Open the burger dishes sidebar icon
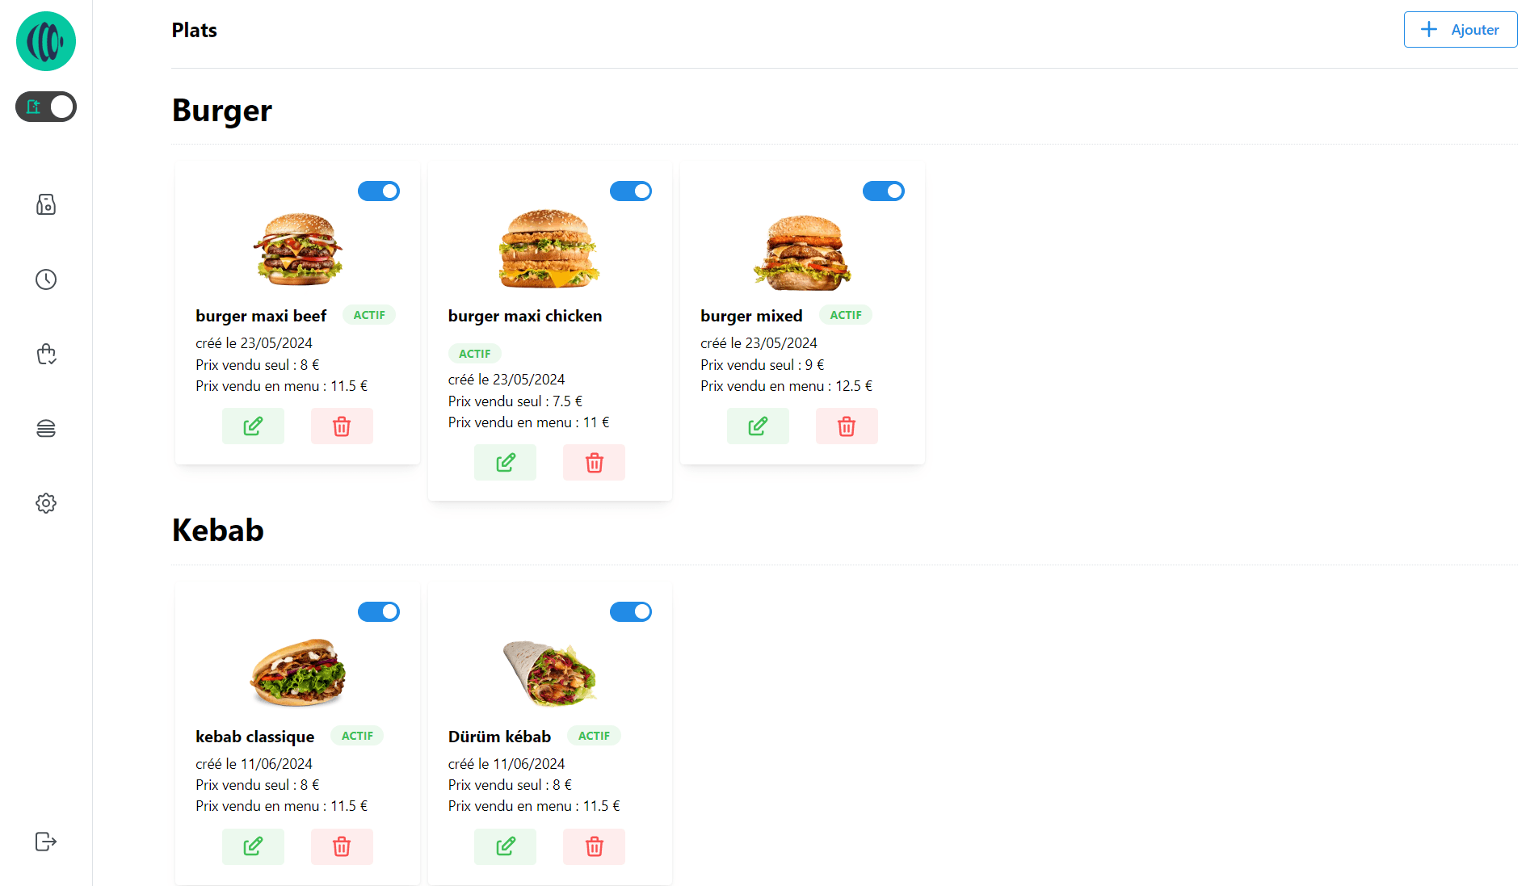The width and height of the screenshot is (1530, 886). (x=46, y=429)
